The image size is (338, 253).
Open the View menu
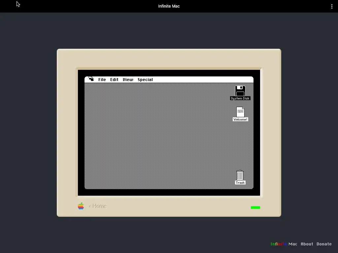tap(128, 80)
